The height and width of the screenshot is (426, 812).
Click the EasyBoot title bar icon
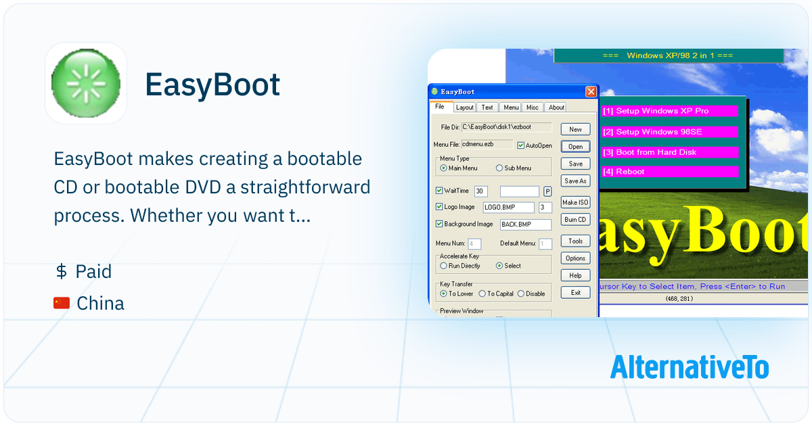coord(434,91)
